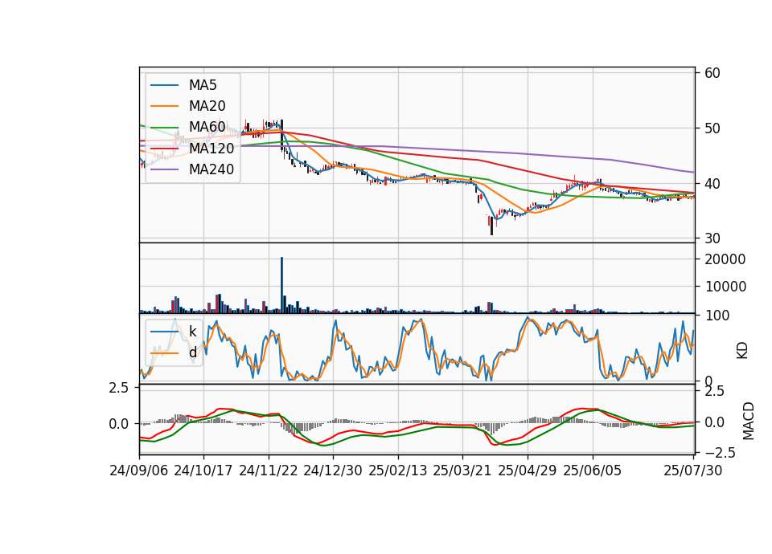The width and height of the screenshot is (772, 554).
Task: Click the purple MA240 legend line sample
Action: pyautogui.click(x=164, y=169)
